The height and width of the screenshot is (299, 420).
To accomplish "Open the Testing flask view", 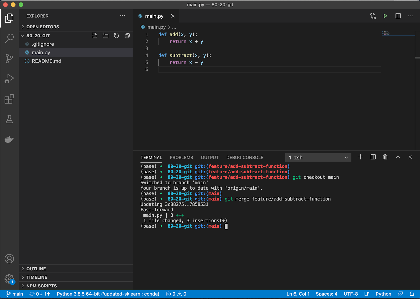I will 9,119.
